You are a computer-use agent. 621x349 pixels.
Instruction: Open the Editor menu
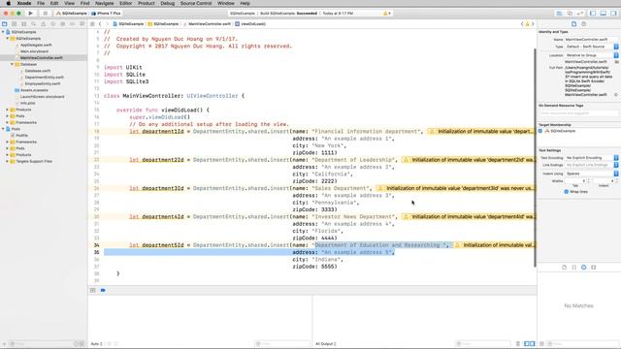click(125, 3)
